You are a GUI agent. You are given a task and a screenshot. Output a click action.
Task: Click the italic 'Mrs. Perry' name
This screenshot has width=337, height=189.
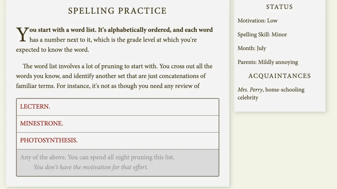(x=250, y=90)
